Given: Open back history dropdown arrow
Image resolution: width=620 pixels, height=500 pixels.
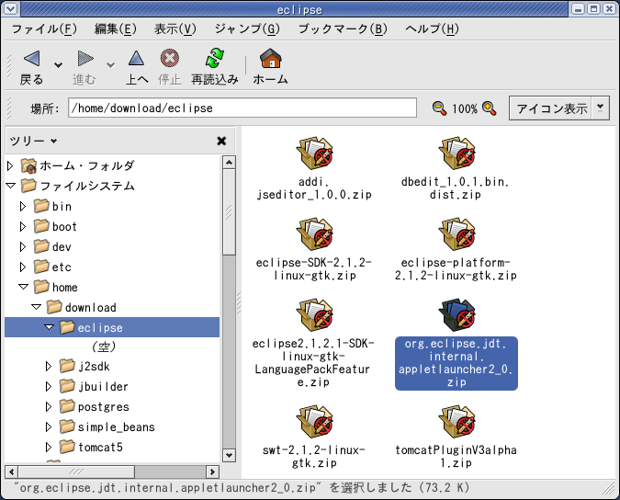Looking at the screenshot, I should click(x=58, y=64).
